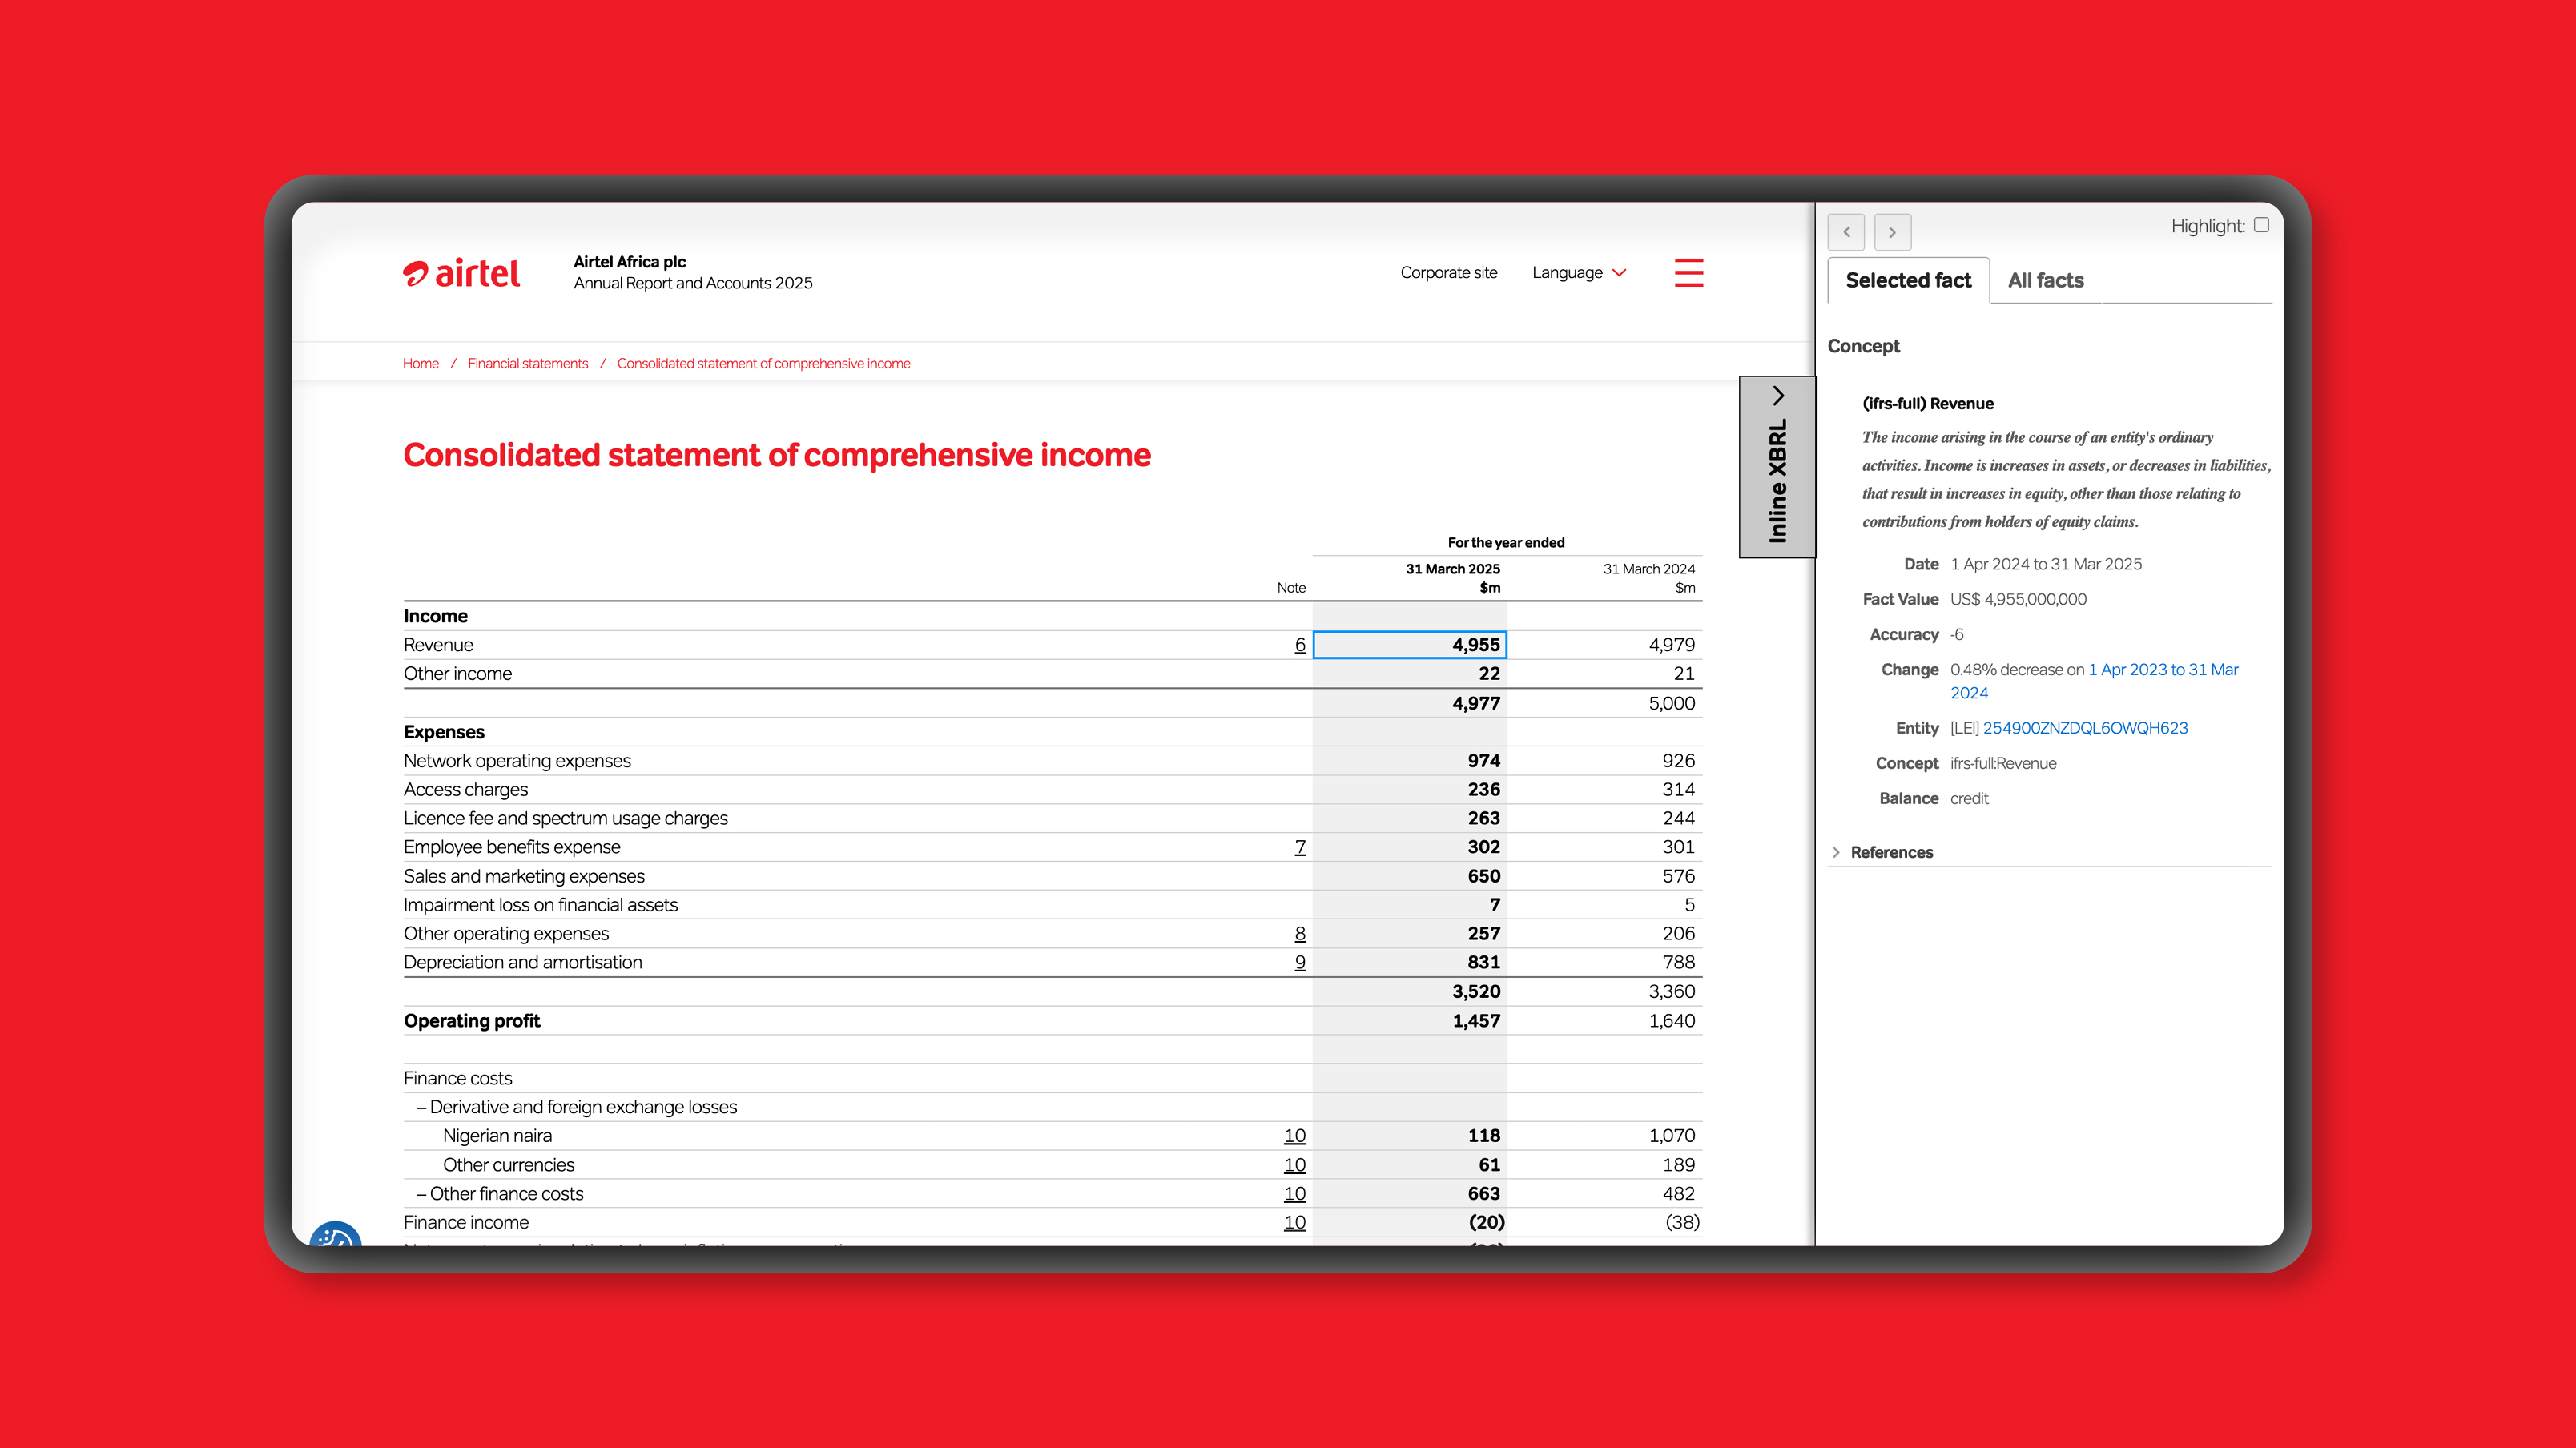Open the Language dropdown
Image resolution: width=2576 pixels, height=1448 pixels.
pos(1579,273)
